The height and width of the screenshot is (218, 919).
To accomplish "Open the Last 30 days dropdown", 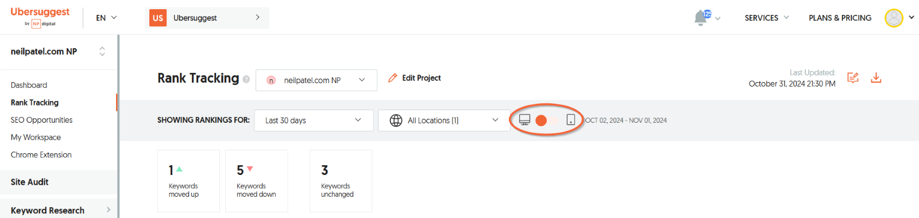I will tap(314, 120).
